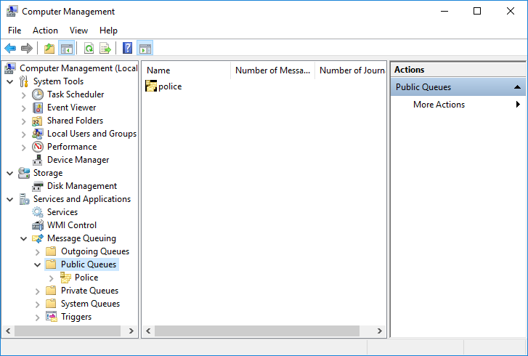Click the Disk Management icon
This screenshot has width=528, height=356.
click(37, 186)
